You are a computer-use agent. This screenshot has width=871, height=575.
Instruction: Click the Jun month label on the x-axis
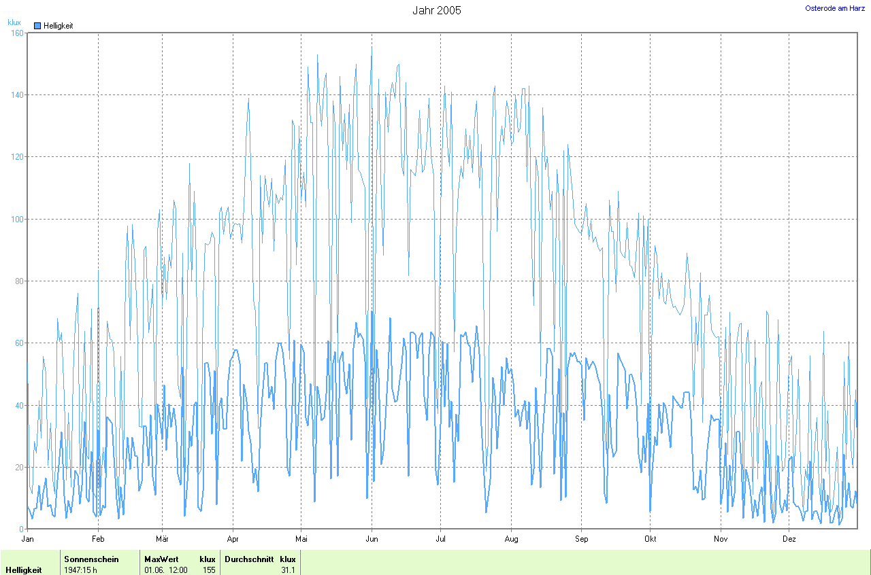[372, 539]
